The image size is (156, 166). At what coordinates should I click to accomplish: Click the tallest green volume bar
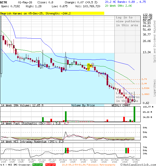click(134, 114)
